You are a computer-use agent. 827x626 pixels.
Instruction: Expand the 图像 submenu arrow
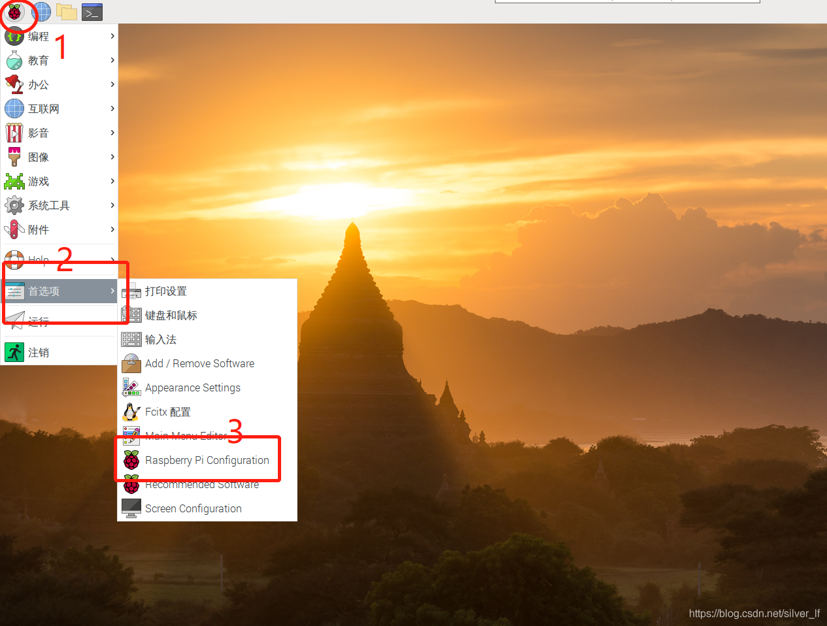point(112,157)
